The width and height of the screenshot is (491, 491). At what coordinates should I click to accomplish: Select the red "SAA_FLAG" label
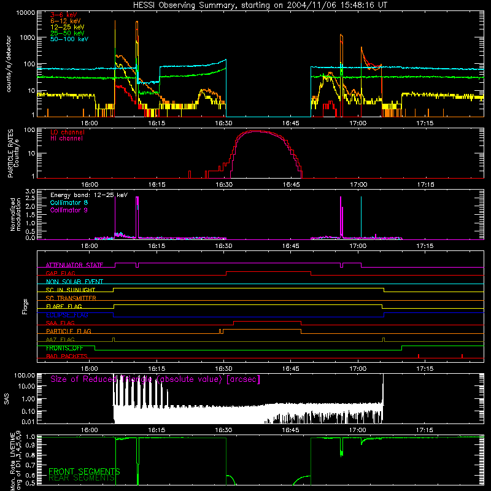(60, 323)
